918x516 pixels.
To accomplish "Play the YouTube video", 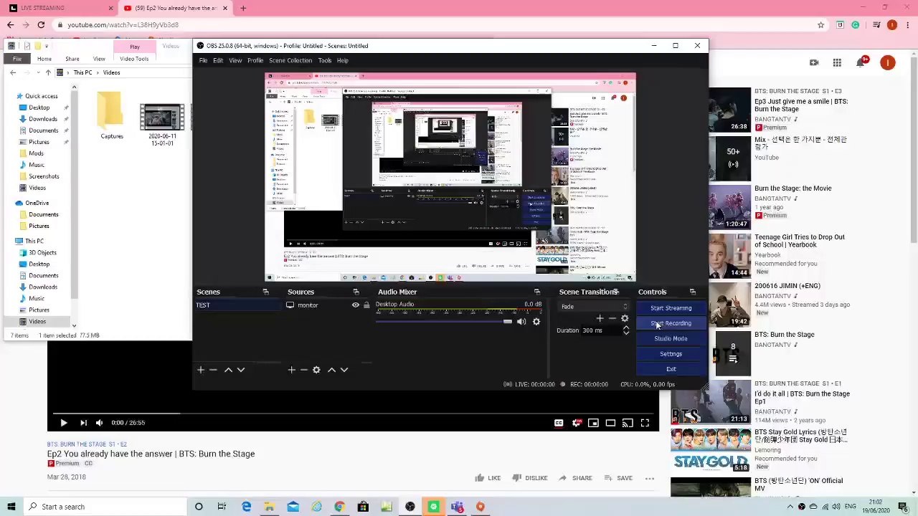I will [x=63, y=423].
